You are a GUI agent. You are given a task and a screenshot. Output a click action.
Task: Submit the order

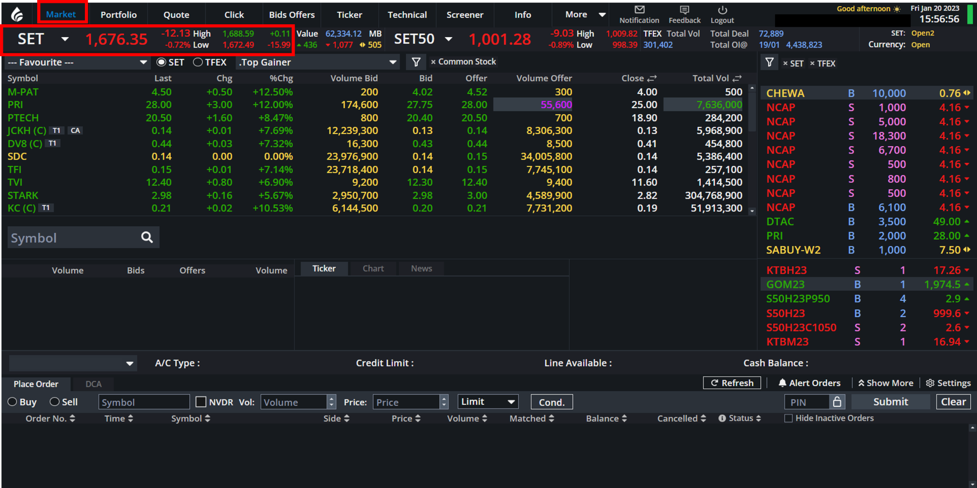(x=891, y=402)
